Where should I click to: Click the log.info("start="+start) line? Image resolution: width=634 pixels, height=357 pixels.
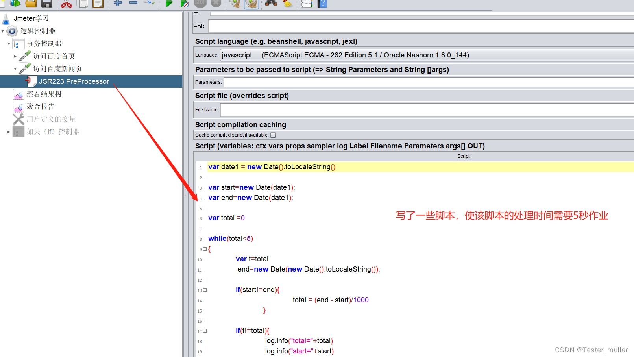299,351
